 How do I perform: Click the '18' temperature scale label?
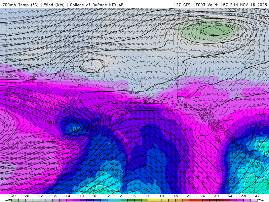(175, 196)
